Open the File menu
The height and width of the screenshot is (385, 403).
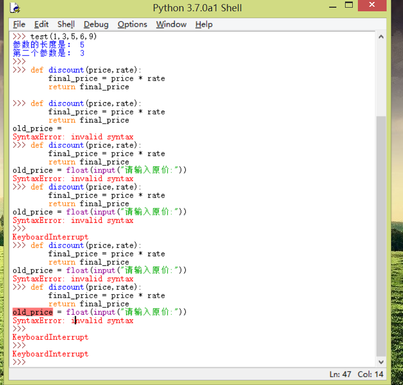click(19, 24)
